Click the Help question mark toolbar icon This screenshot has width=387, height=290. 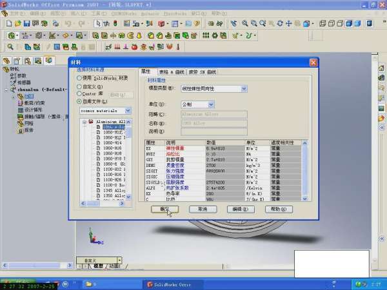click(x=197, y=23)
